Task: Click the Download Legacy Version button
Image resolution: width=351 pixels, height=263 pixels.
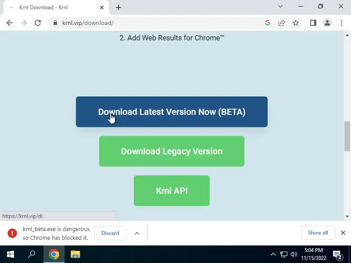Action: tap(172, 151)
